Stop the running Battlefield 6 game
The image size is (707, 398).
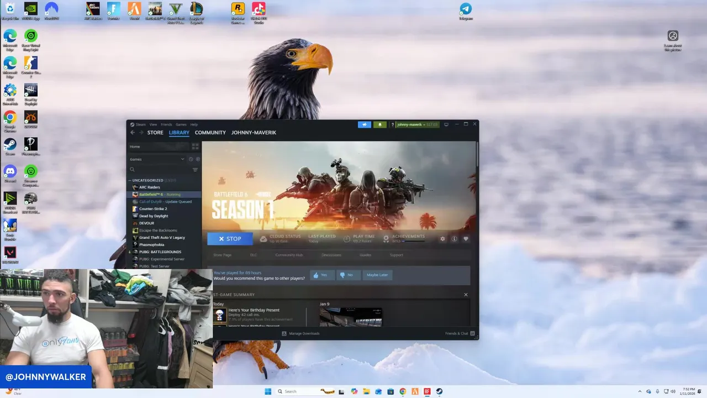coord(230,239)
